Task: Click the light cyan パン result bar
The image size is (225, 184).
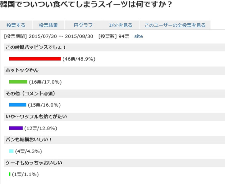Action: 11,151
